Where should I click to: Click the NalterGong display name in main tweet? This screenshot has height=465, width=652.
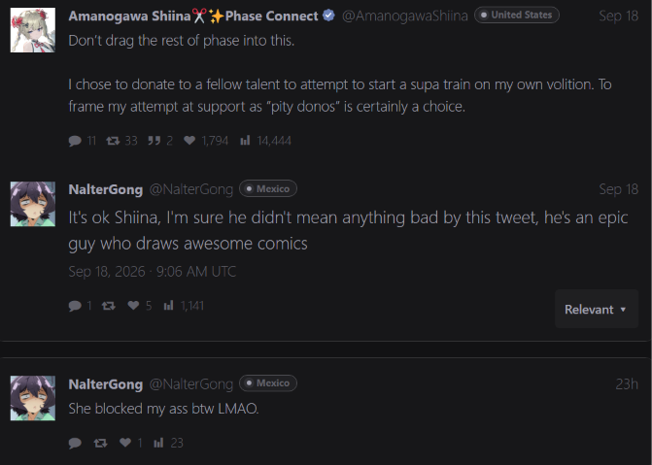(106, 189)
